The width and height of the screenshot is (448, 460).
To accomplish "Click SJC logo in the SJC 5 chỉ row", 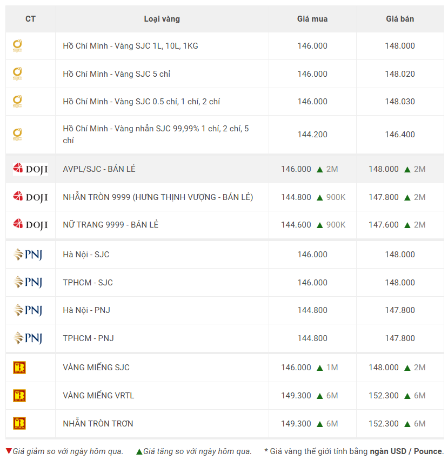I will (x=17, y=74).
